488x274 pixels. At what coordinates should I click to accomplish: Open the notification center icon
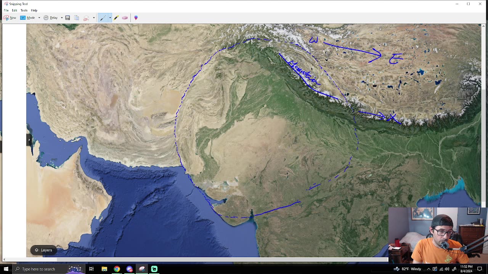(480, 269)
